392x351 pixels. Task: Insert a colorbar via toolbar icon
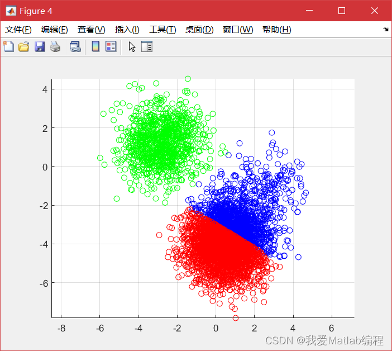pos(95,46)
